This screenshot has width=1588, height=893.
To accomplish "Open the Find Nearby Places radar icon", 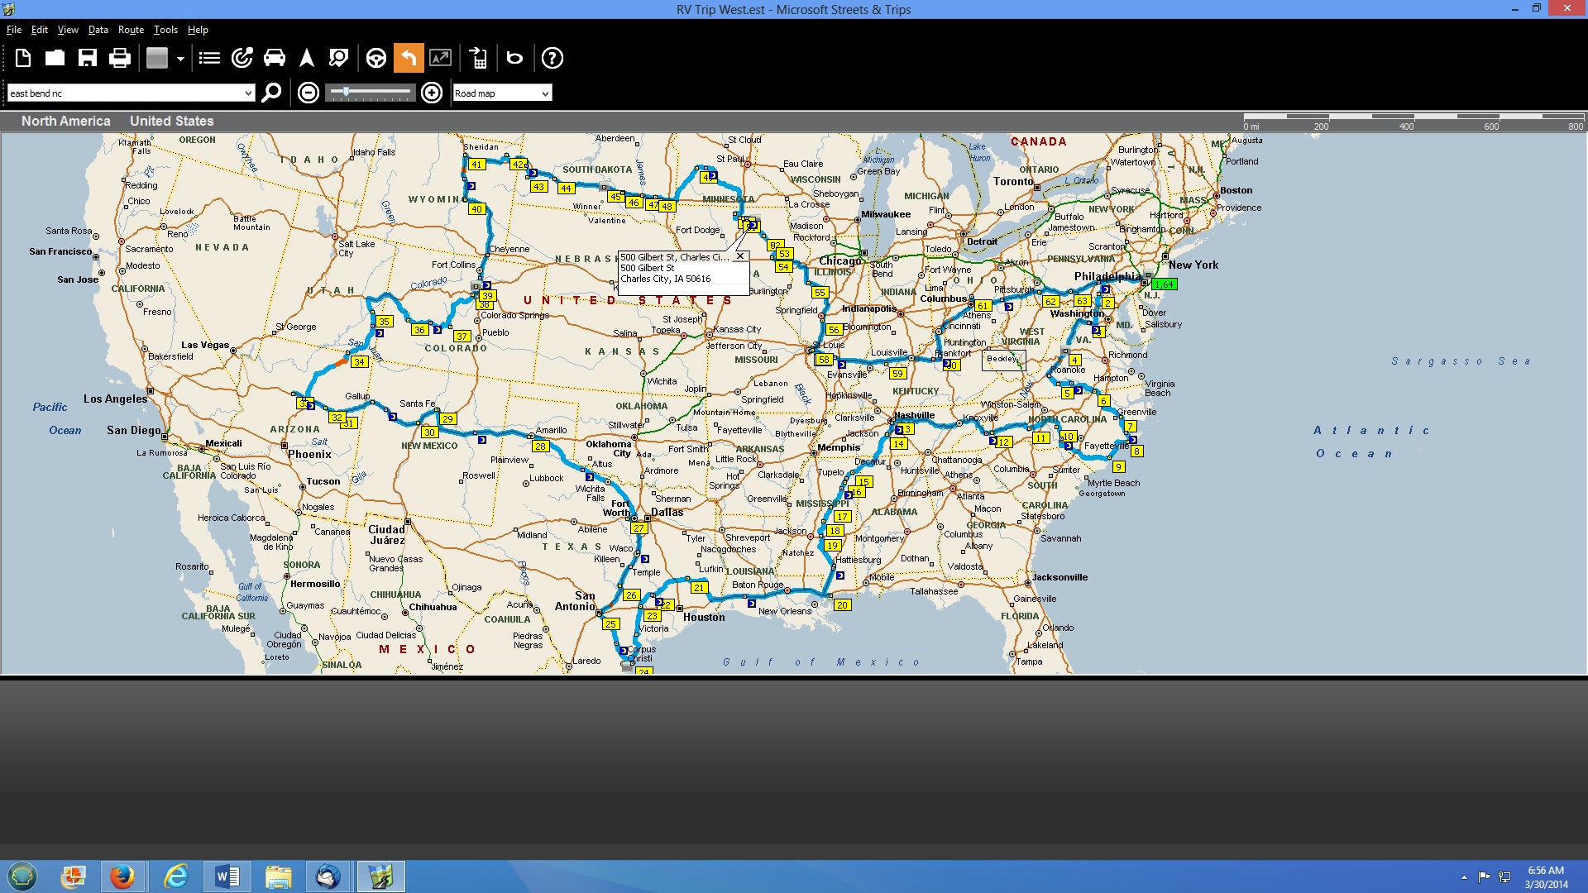I will click(x=242, y=58).
